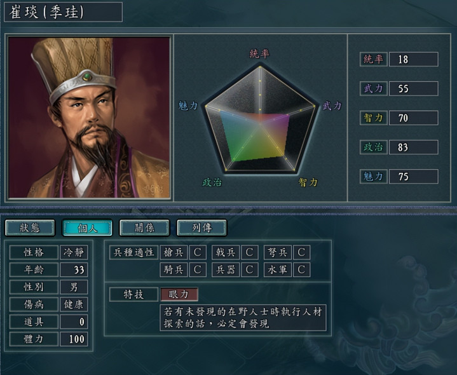Click the 性格 value 冷靜
457x375 pixels.
pos(74,252)
